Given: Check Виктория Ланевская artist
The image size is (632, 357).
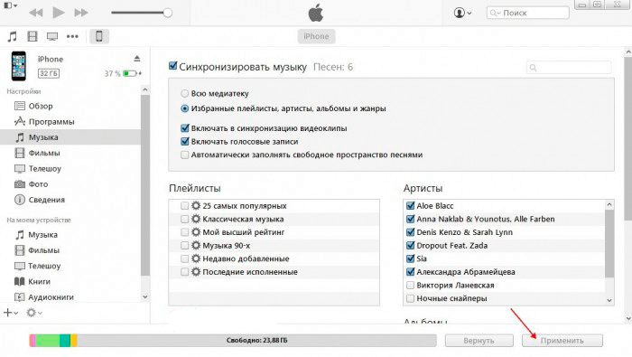Looking at the screenshot, I should click(x=410, y=286).
